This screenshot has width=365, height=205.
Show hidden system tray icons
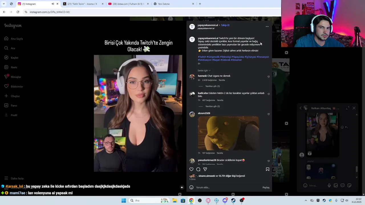pos(306,200)
